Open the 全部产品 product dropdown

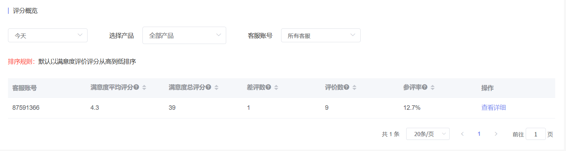[184, 35]
